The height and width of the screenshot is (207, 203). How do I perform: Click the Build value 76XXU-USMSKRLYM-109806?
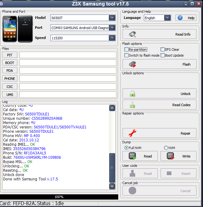click(x=37, y=157)
